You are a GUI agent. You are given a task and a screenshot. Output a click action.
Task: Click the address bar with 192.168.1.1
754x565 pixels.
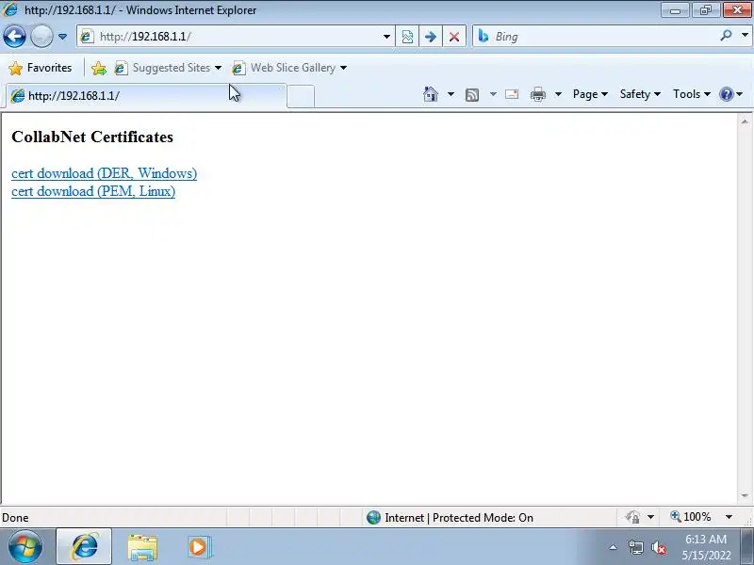tap(236, 37)
